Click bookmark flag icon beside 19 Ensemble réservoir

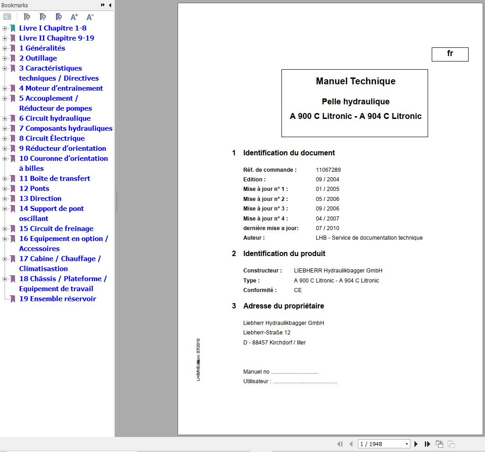(x=13, y=299)
